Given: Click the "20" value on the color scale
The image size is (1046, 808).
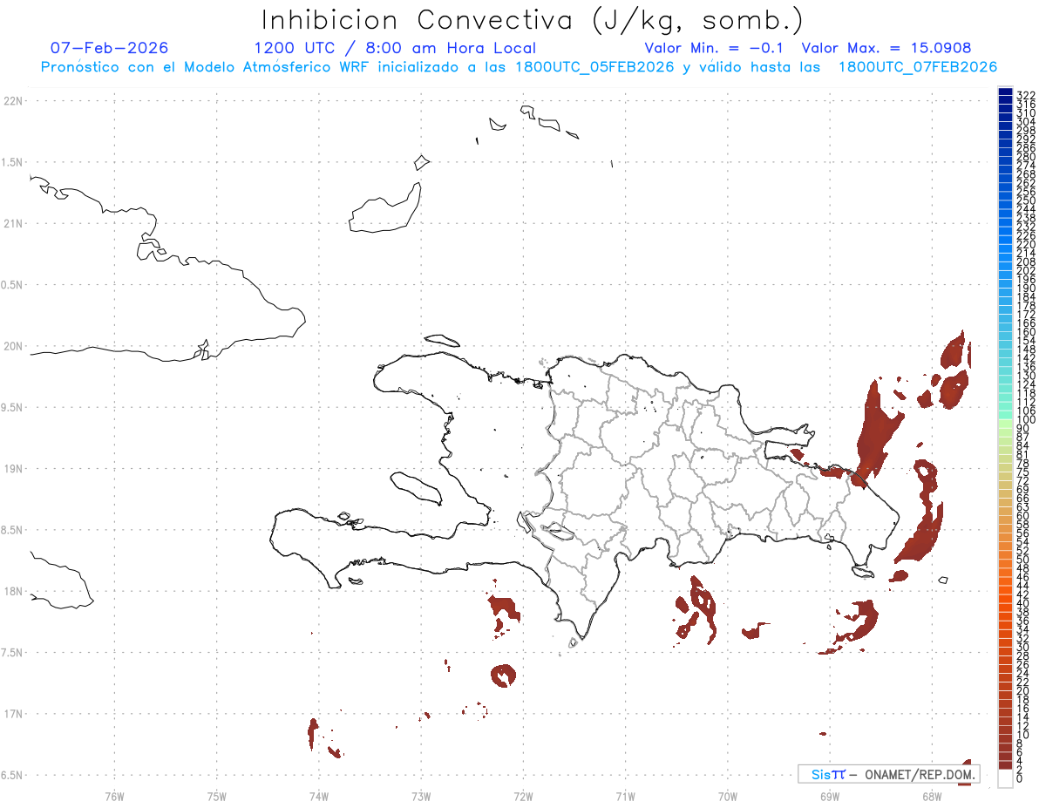Looking at the screenshot, I should point(1023,690).
